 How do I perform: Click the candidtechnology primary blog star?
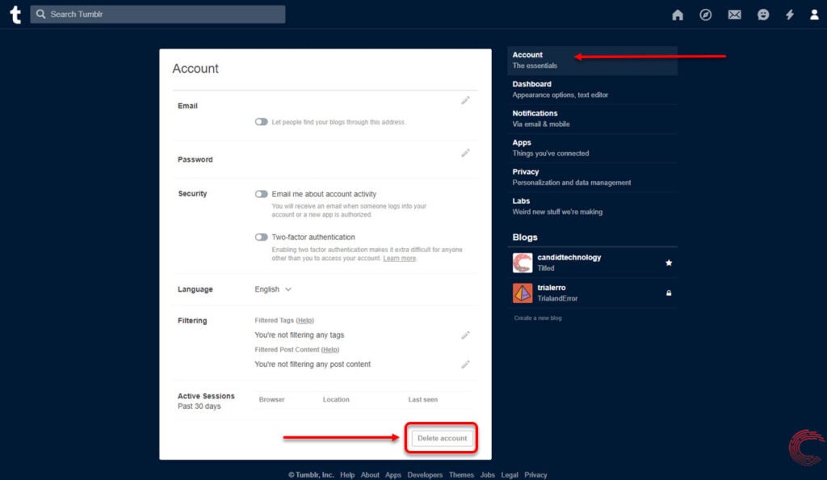pyautogui.click(x=669, y=263)
